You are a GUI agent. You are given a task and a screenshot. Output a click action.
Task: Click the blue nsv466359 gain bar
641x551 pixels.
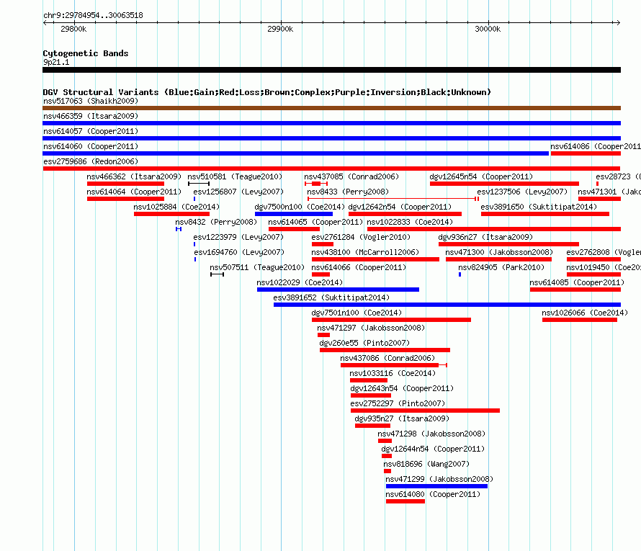pyautogui.click(x=331, y=123)
